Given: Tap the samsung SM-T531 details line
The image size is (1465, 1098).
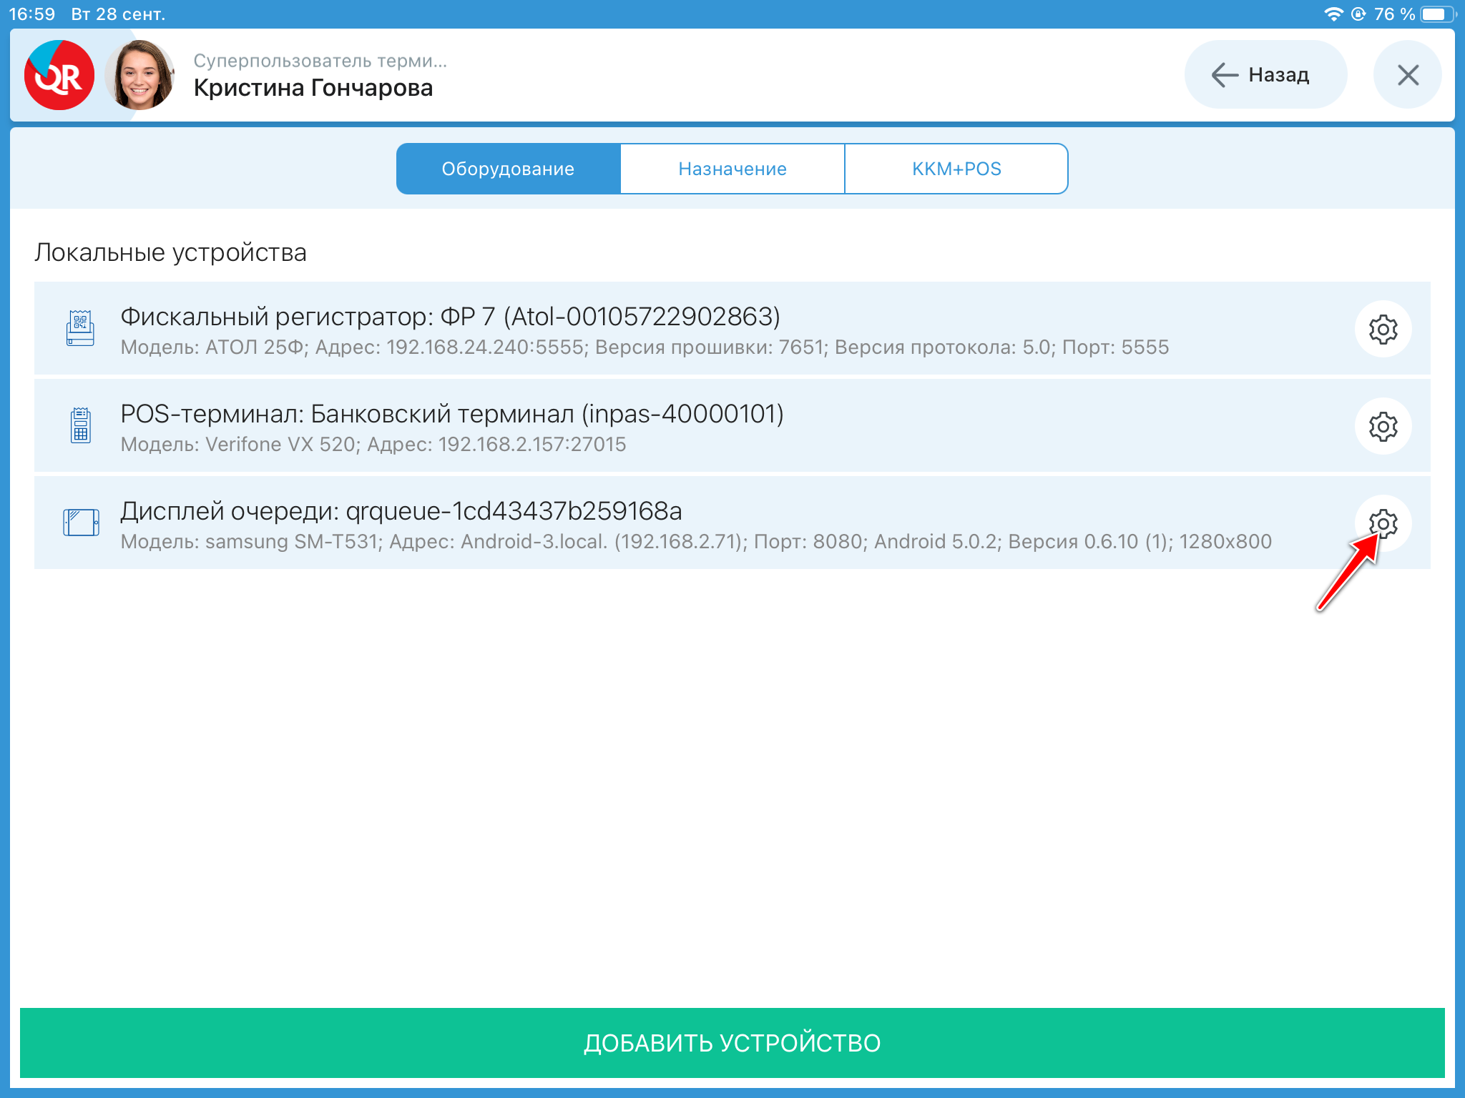Looking at the screenshot, I should coord(696,542).
